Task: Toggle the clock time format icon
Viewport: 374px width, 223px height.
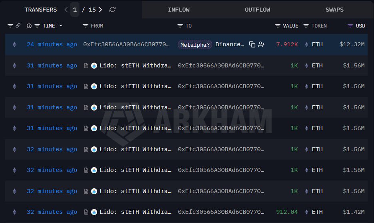Action: click(x=29, y=26)
